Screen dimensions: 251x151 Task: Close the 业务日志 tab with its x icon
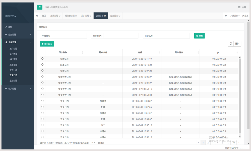coord(119,16)
